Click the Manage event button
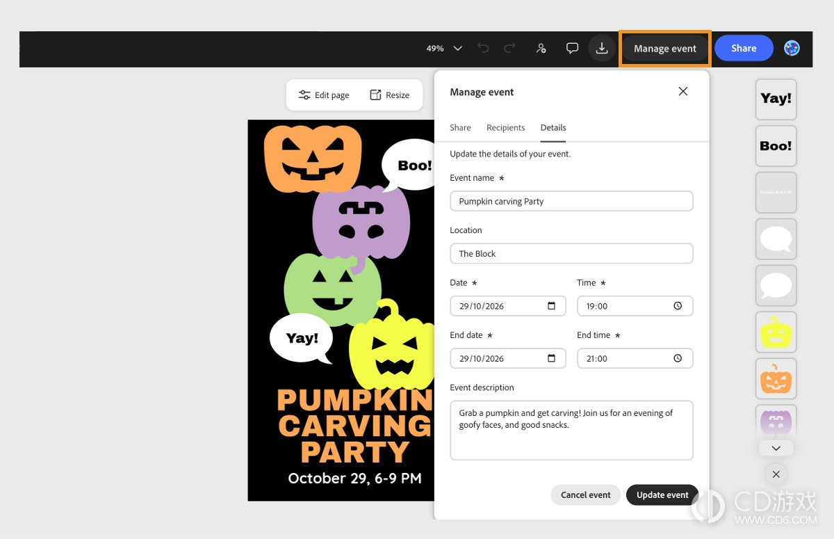 tap(664, 48)
